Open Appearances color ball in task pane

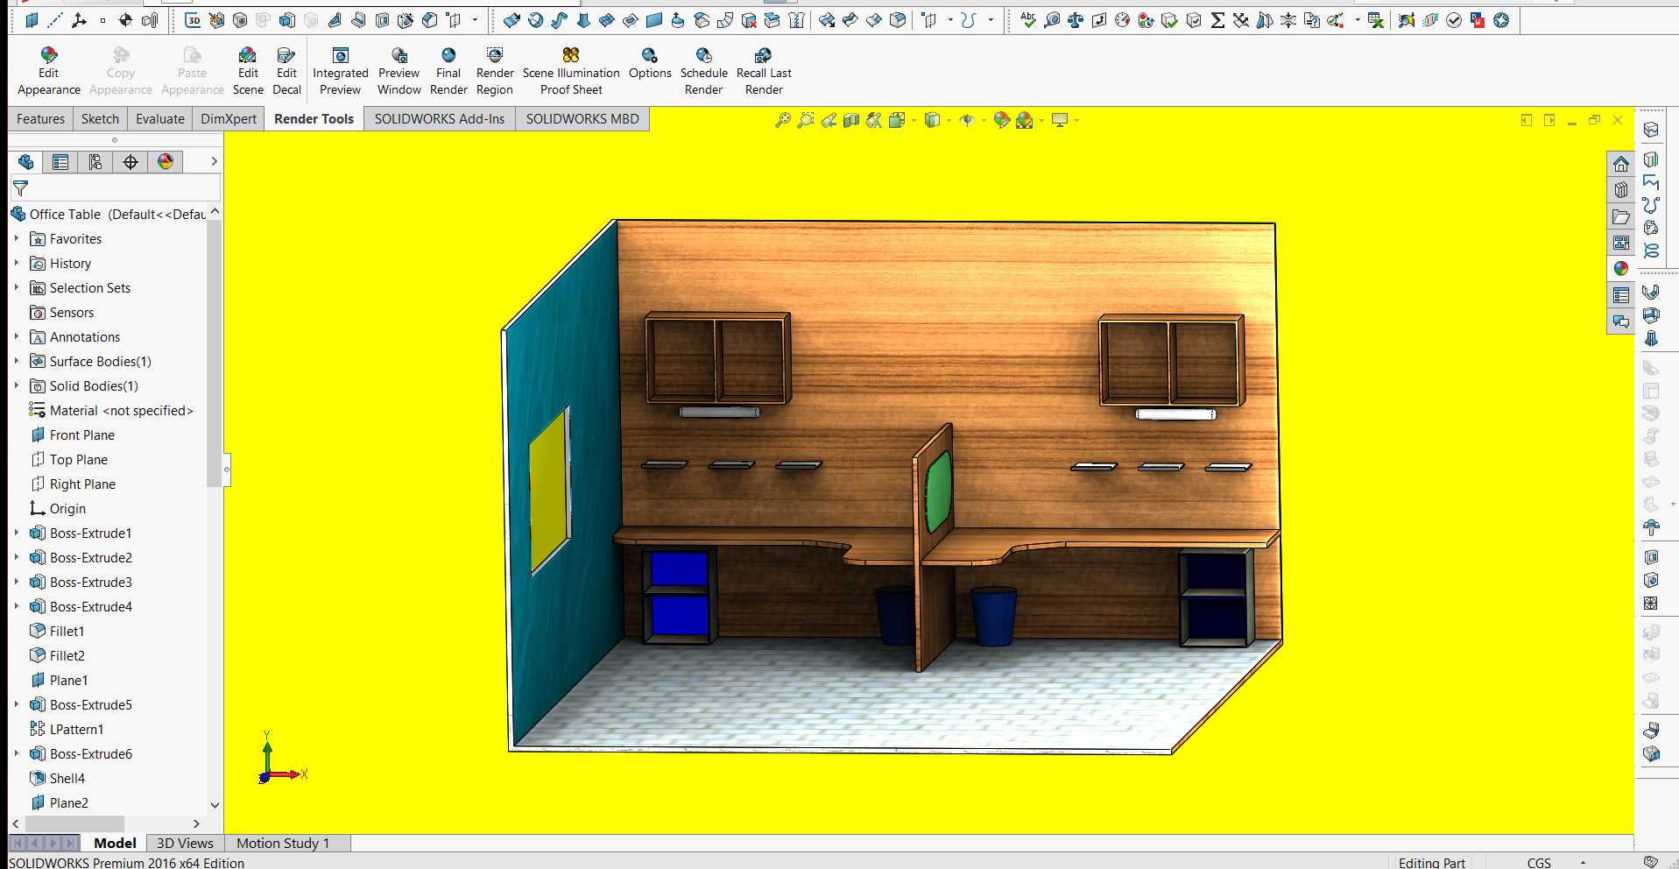(1621, 269)
